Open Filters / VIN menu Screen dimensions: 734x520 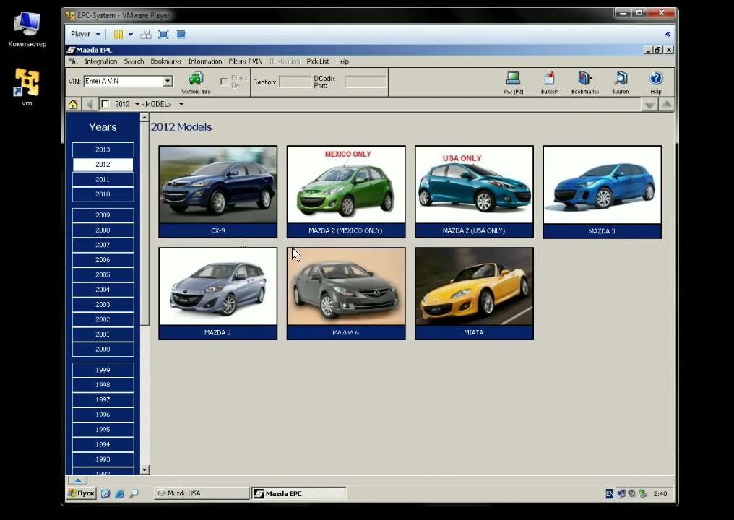[246, 61]
